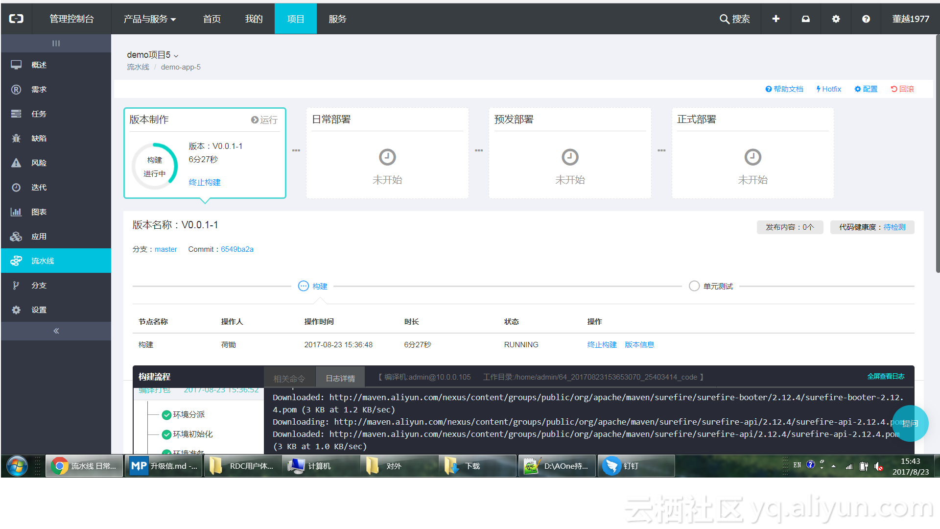The image size is (940, 529).
Task: Toggle sidebar grip handle at top
Action: [x=56, y=43]
